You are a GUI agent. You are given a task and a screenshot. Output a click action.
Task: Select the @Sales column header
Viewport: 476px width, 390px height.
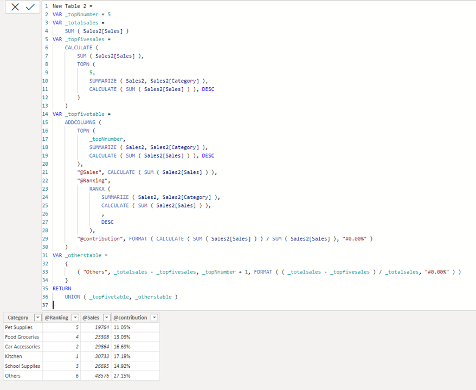(91, 317)
